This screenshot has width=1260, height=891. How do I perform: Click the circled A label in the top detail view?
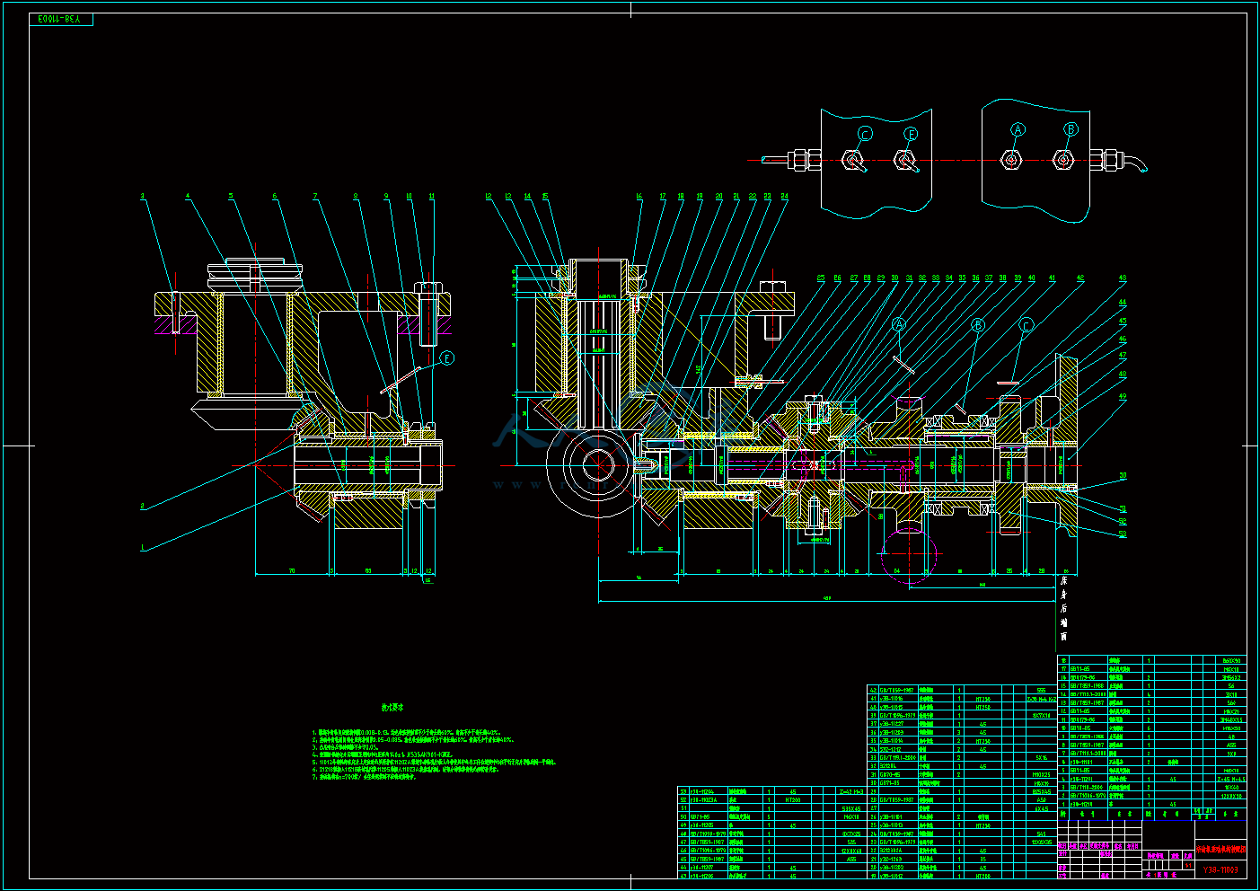(1018, 129)
